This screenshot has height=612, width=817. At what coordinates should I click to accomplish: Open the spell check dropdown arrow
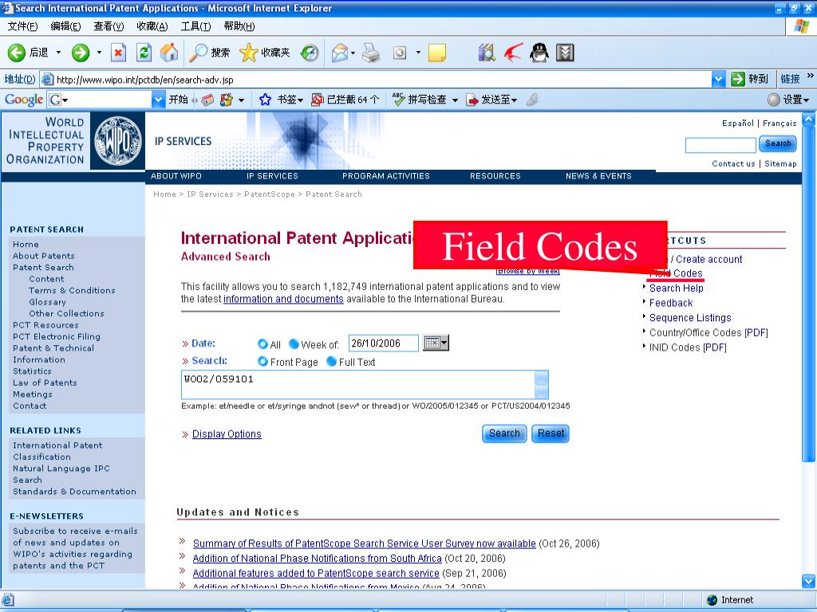455,100
